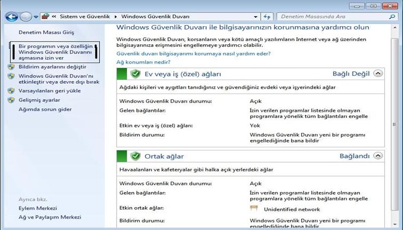Click the Bağlı Değil status text
The width and height of the screenshot is (403, 230).
(351, 74)
